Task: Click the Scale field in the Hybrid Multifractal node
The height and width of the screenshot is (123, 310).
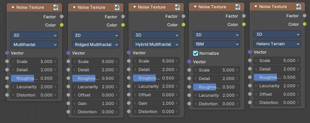Action: click(156, 61)
